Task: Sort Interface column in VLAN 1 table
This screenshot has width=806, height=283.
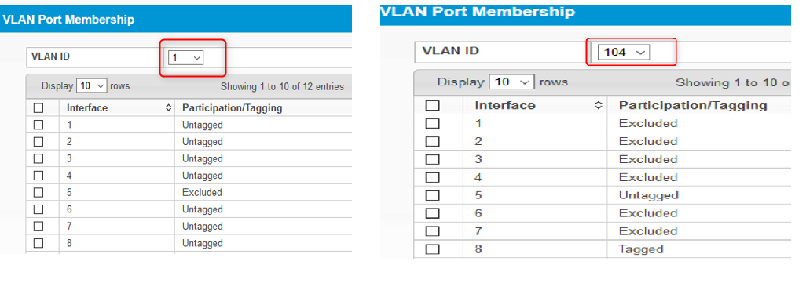Action: tap(168, 108)
